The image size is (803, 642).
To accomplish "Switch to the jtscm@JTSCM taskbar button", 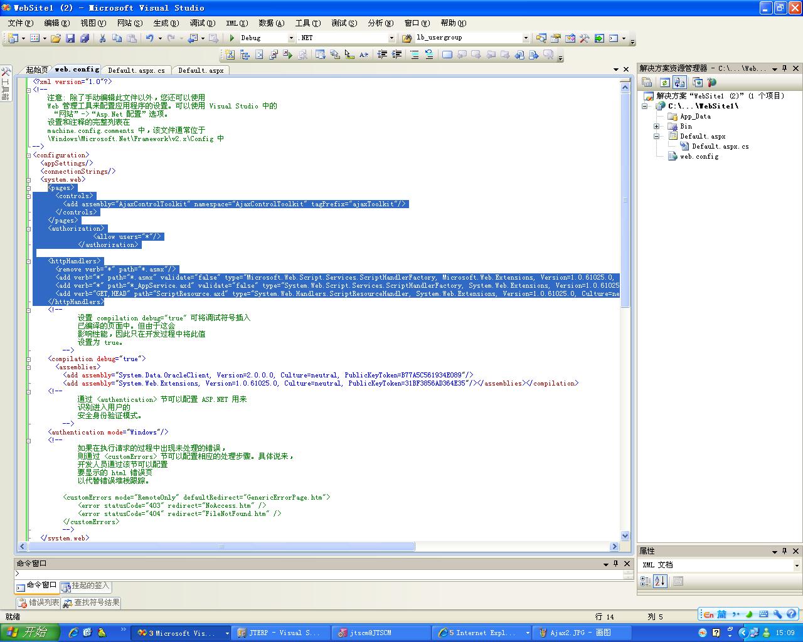I will [x=380, y=633].
